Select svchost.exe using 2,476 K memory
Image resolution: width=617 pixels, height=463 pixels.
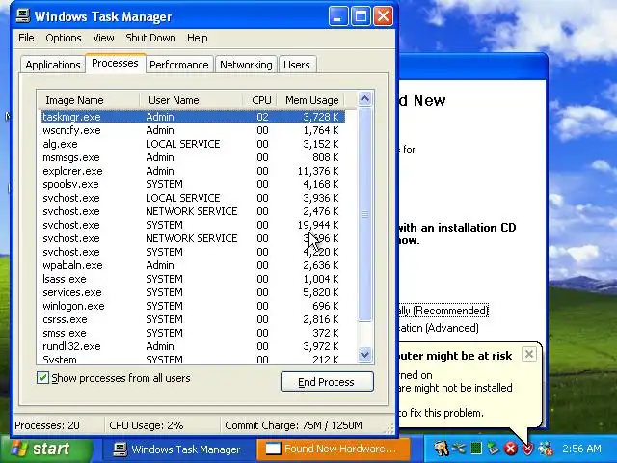[x=193, y=211]
